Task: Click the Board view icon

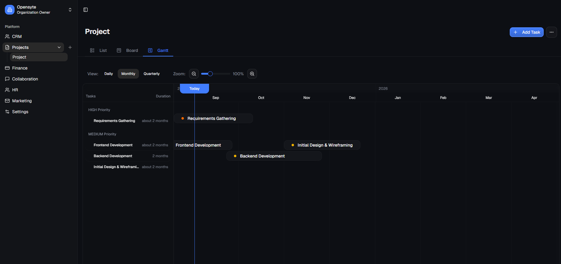Action: click(x=119, y=50)
